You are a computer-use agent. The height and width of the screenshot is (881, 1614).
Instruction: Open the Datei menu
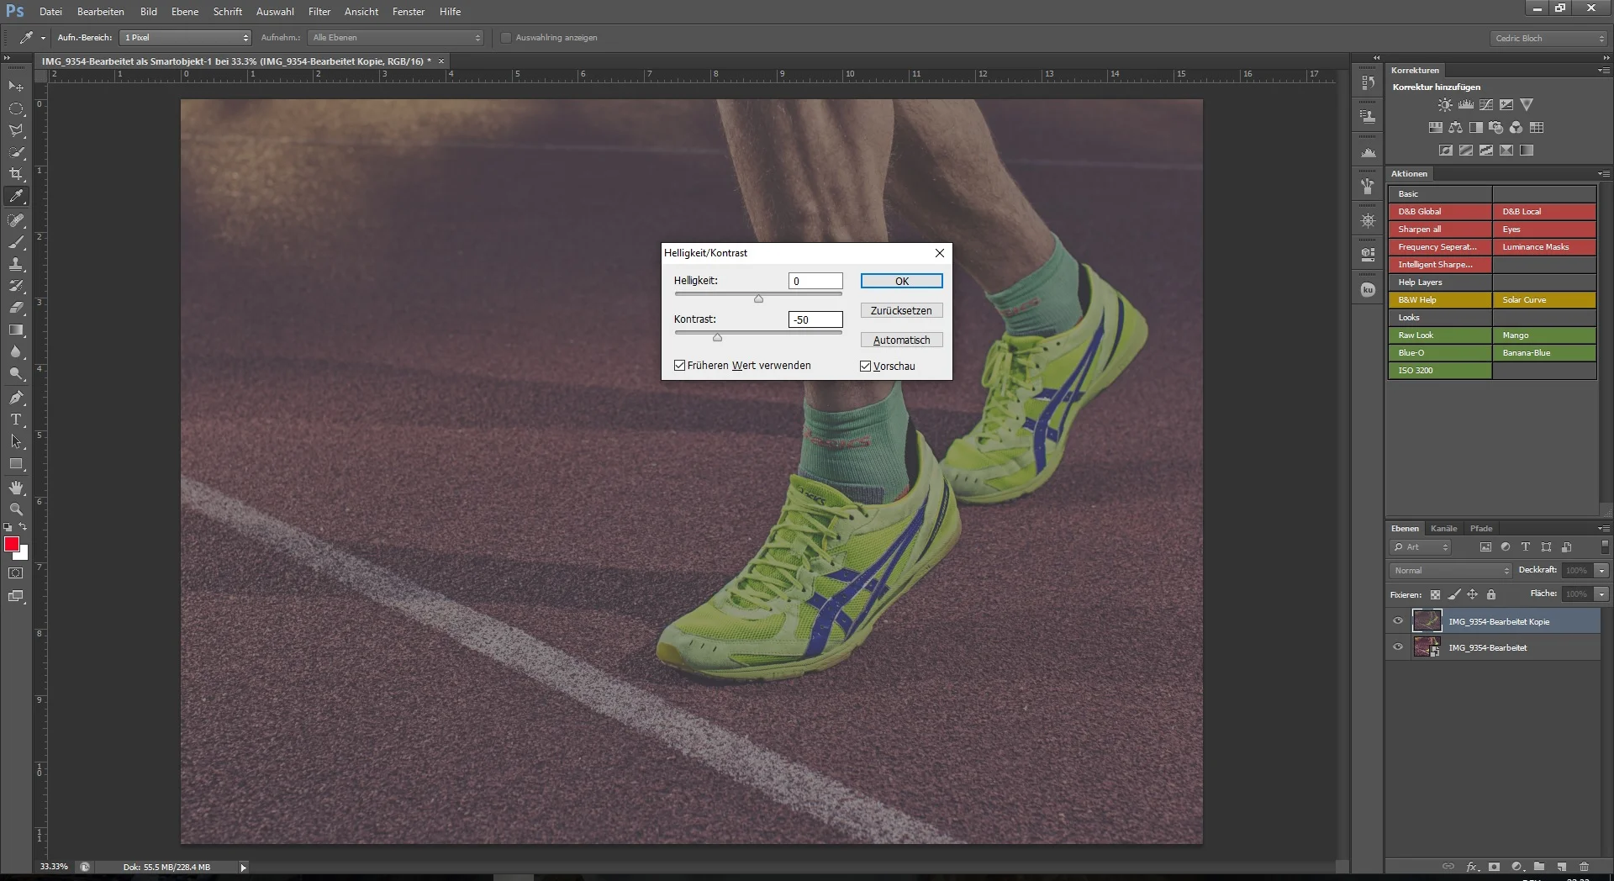point(50,12)
